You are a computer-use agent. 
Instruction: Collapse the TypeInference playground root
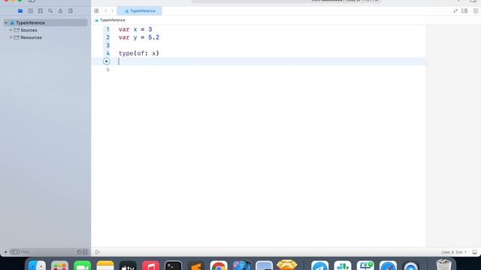tap(6, 22)
